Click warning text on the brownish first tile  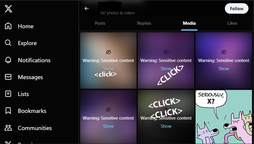tap(108, 61)
